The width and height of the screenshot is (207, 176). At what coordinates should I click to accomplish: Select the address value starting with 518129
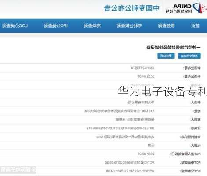click(120, 111)
